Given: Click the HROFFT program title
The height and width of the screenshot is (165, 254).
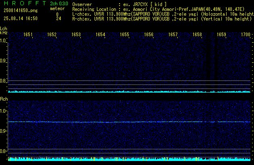Looking at the screenshot, I should [x=25, y=3].
